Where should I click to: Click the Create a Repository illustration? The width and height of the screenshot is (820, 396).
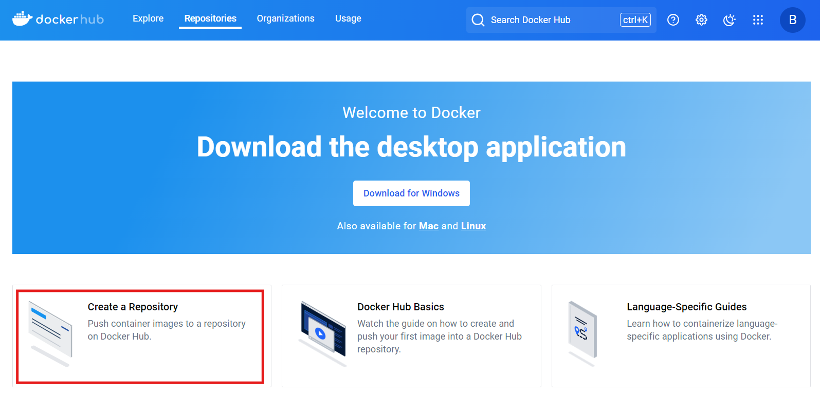(50, 334)
